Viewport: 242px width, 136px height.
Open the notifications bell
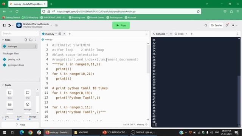pyautogui.click(x=227, y=25)
